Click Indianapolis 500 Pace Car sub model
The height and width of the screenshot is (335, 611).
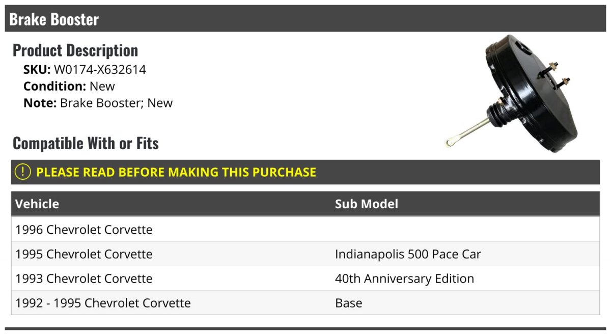[408, 254]
